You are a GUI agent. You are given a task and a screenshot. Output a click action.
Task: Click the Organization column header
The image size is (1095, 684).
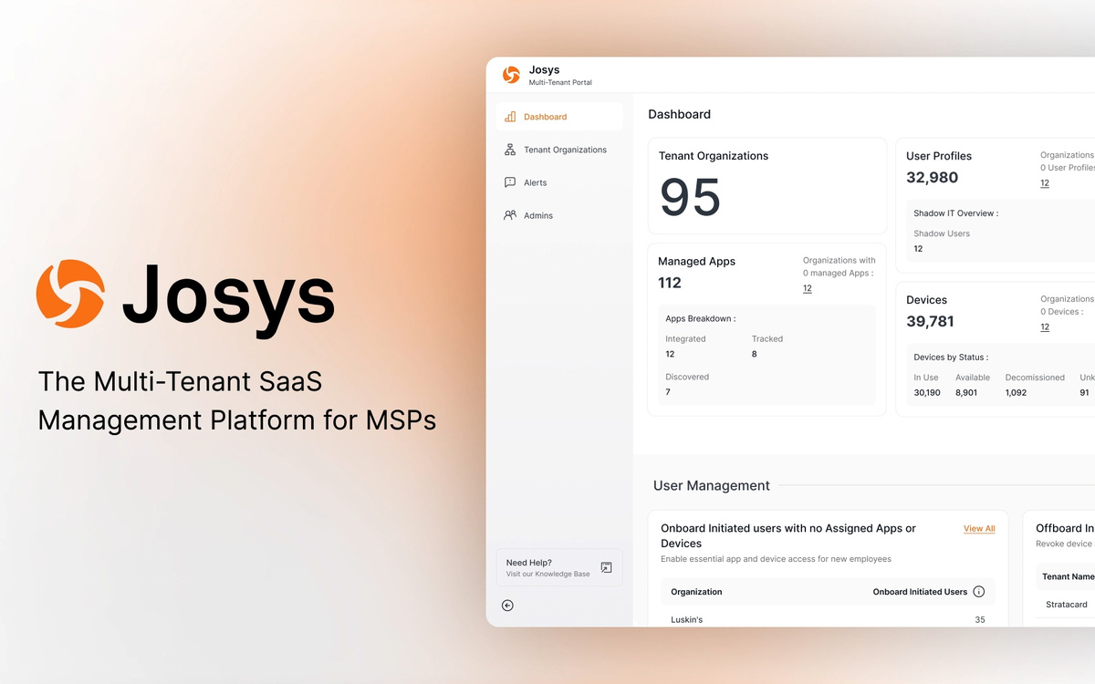point(696,592)
